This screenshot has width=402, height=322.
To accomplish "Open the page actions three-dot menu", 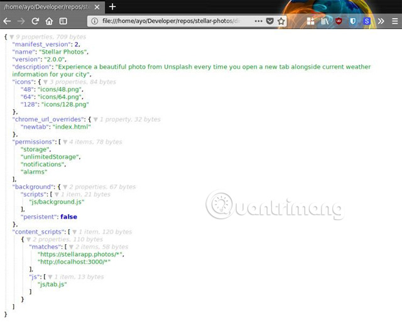I will pyautogui.click(x=258, y=21).
